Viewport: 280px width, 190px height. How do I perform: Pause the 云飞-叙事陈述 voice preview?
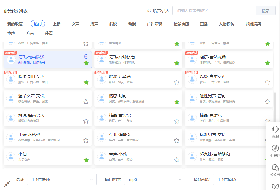coord(86,56)
